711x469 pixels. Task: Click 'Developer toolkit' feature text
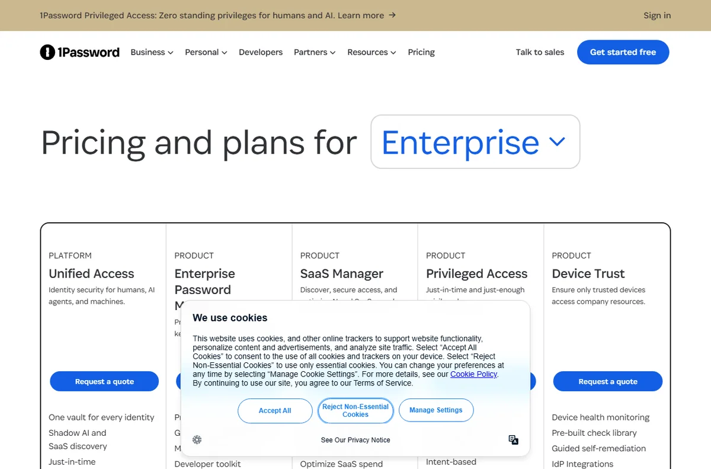click(207, 464)
